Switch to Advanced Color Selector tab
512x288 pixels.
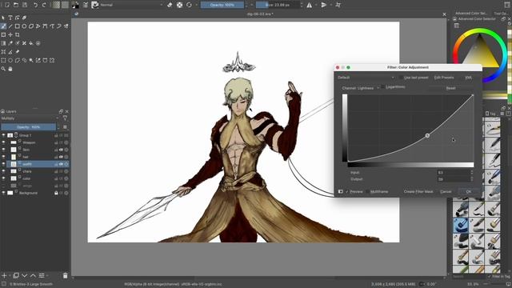click(x=471, y=14)
